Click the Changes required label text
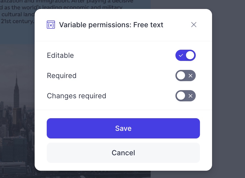 tap(77, 96)
